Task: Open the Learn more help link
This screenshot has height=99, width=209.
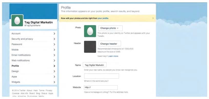Action: (113, 56)
